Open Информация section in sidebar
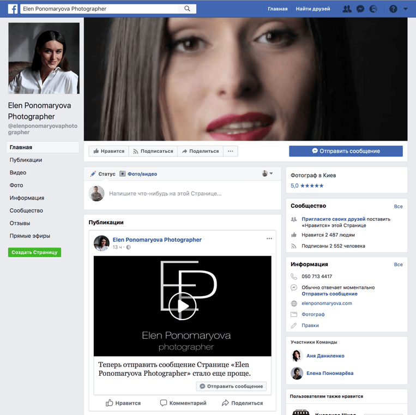Viewport: 416px width, 415px height. [x=27, y=198]
